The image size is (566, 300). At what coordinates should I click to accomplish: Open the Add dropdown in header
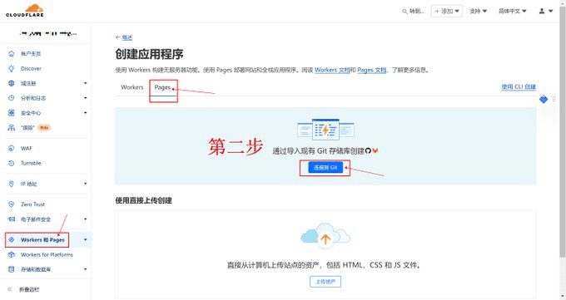[447, 11]
